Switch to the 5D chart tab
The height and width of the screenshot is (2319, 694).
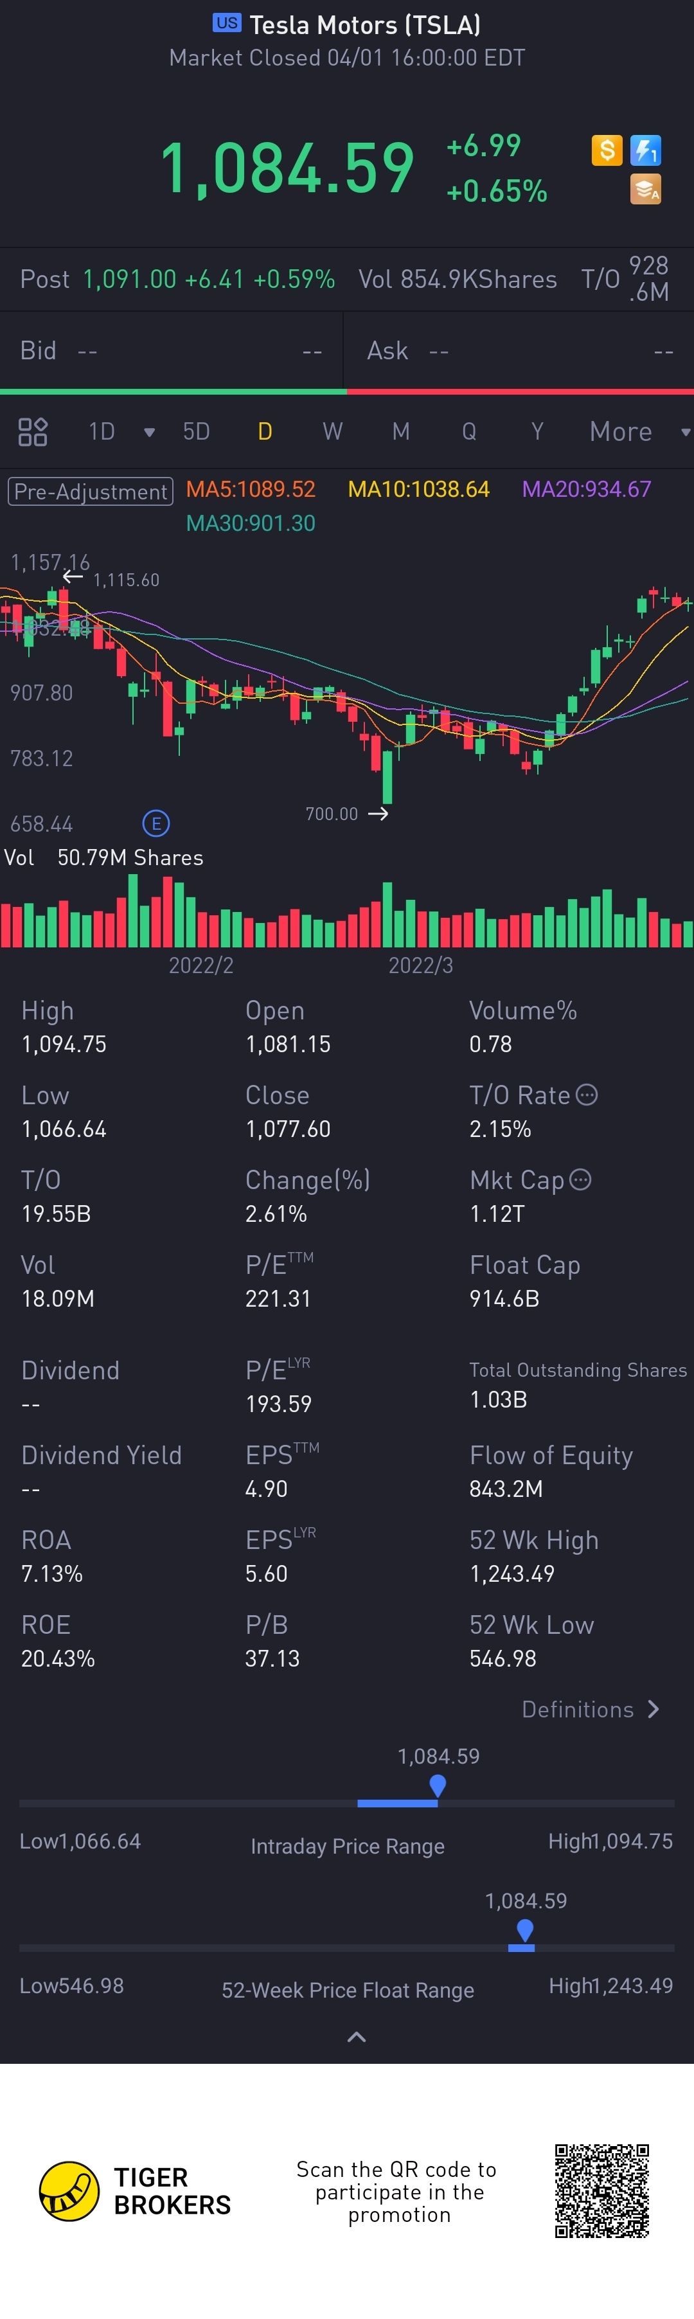(x=196, y=432)
